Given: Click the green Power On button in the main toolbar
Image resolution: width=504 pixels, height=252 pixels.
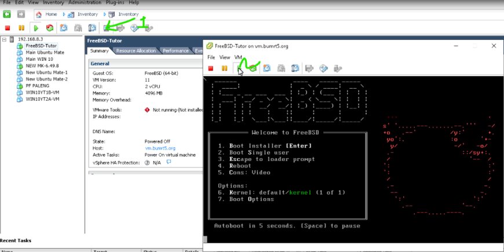Looking at the screenshot, I should (36, 28).
